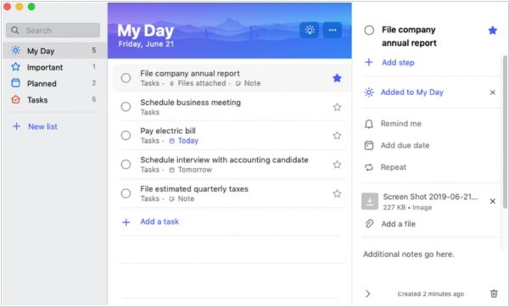Click the Additional notes text area
The image size is (509, 307).
click(409, 254)
